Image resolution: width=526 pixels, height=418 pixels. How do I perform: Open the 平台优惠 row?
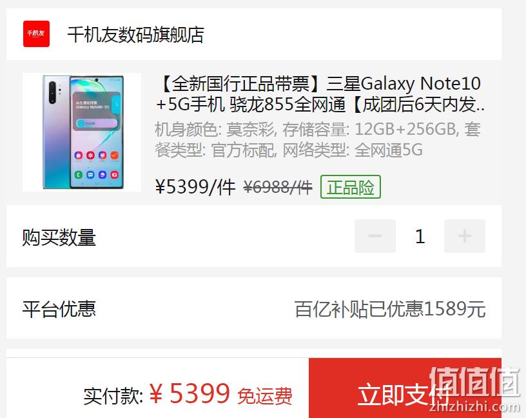click(254, 308)
